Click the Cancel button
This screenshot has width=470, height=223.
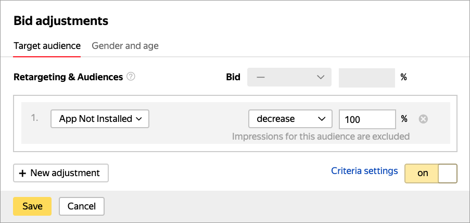coord(82,206)
